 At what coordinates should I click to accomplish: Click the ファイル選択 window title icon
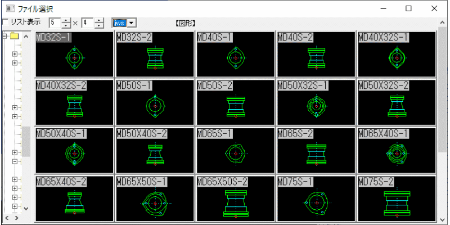[x=10, y=8]
